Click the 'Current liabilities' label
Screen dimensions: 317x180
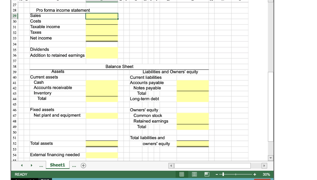point(146,78)
